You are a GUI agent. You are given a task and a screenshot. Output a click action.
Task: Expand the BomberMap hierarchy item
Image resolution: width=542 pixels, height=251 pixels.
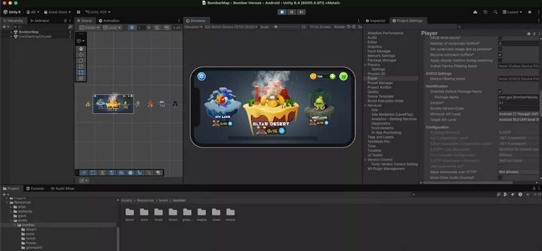[12, 32]
